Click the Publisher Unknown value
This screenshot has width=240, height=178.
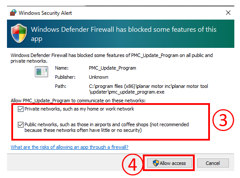point(98,77)
